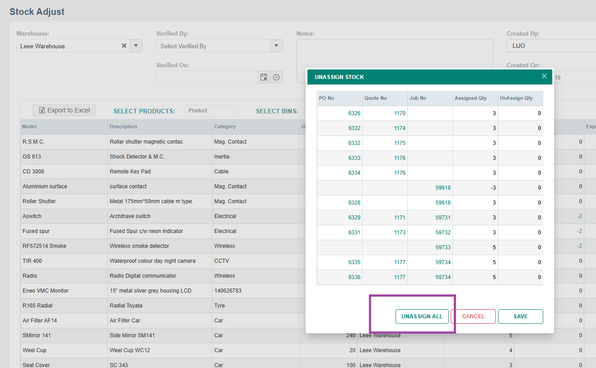Image resolution: width=596 pixels, height=368 pixels.
Task: Open PO number 6326 link
Action: [x=354, y=113]
